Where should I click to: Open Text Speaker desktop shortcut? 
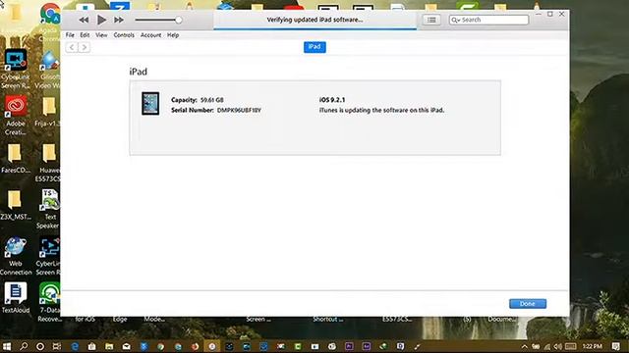click(50, 209)
